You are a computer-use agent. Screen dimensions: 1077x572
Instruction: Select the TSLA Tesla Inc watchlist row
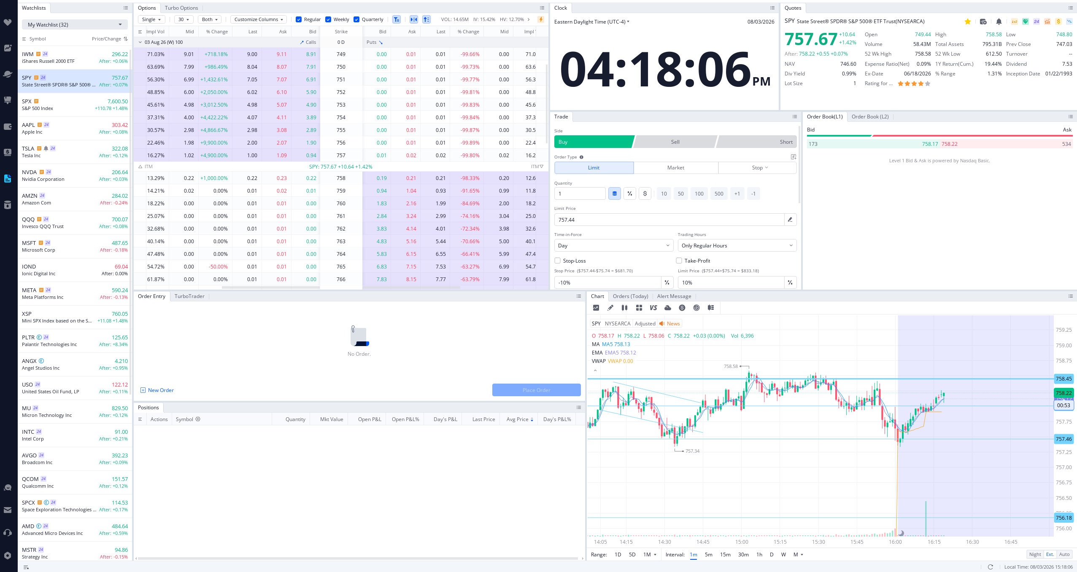coord(75,152)
